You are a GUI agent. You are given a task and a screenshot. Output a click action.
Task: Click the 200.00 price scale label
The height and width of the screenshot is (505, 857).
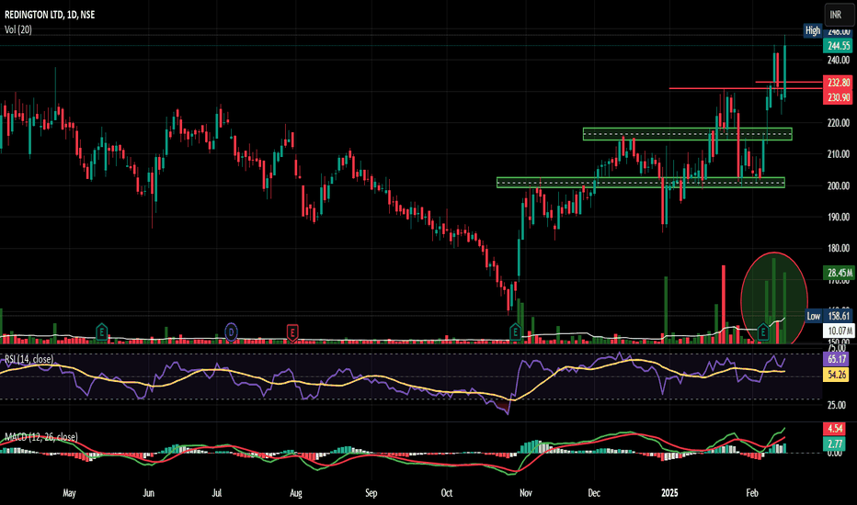pos(839,185)
